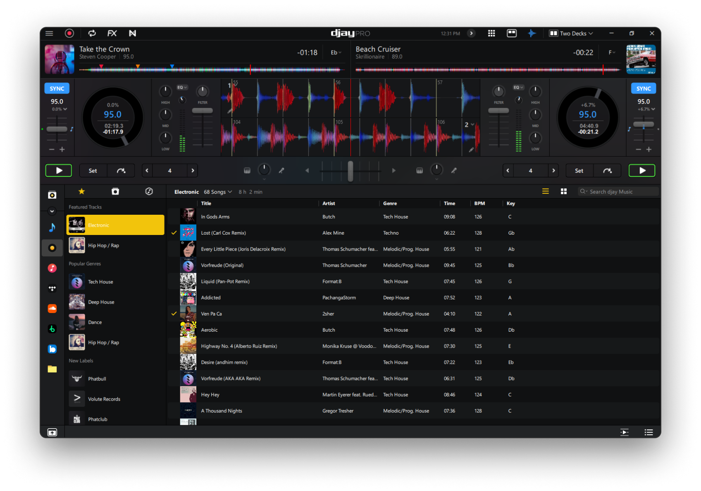Click the Search djay Music field

point(618,191)
